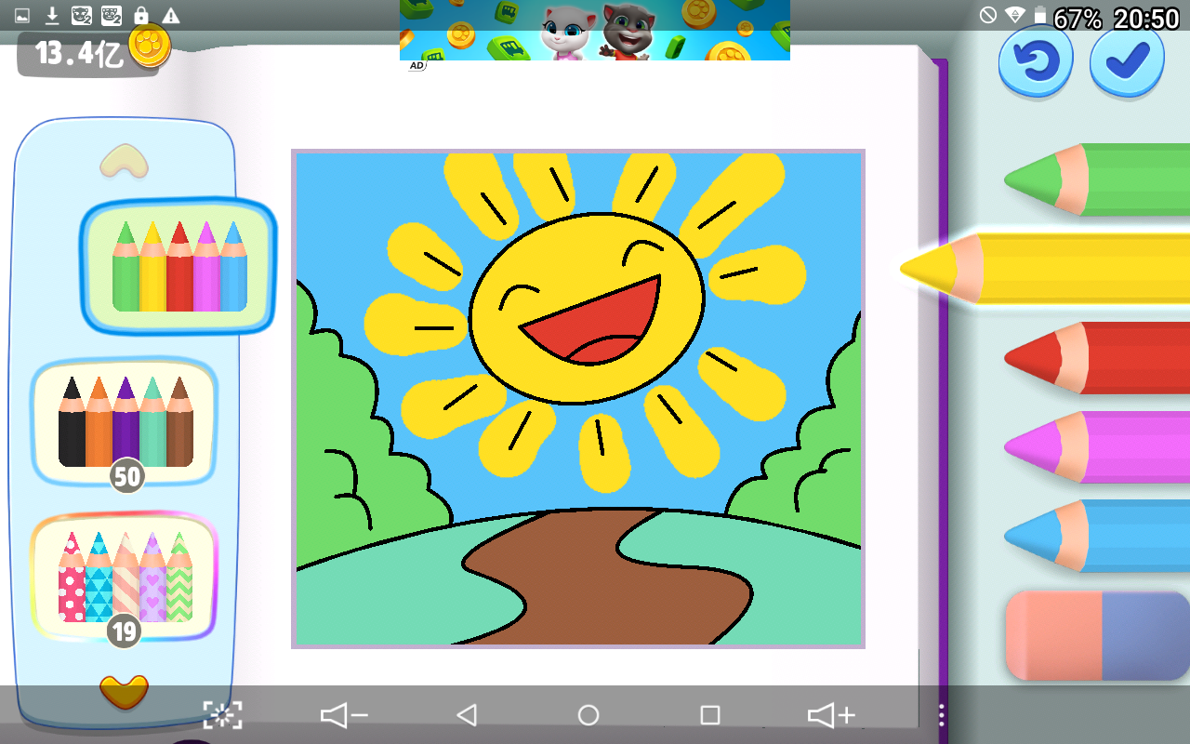
Task: Pick the green colored pencil
Action: point(1097,179)
